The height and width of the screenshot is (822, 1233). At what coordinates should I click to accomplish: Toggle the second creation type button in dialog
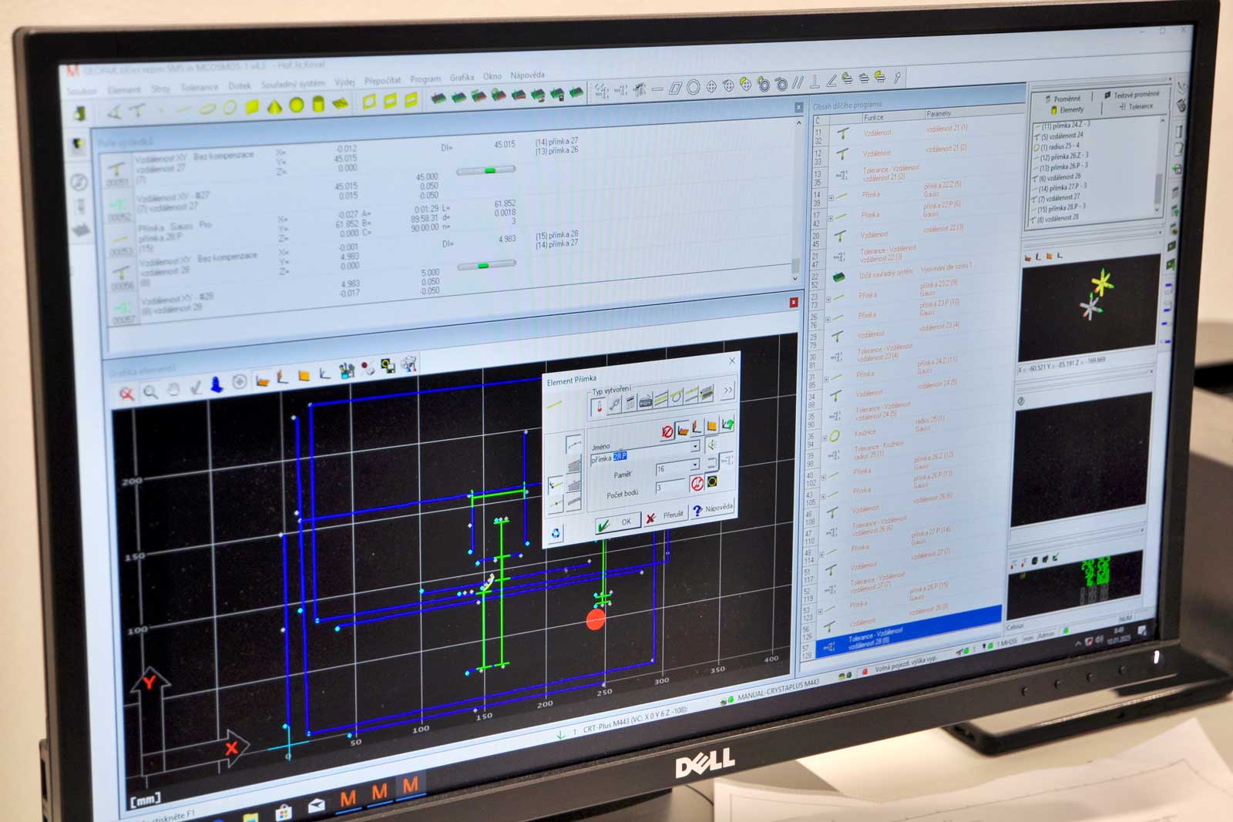click(614, 404)
